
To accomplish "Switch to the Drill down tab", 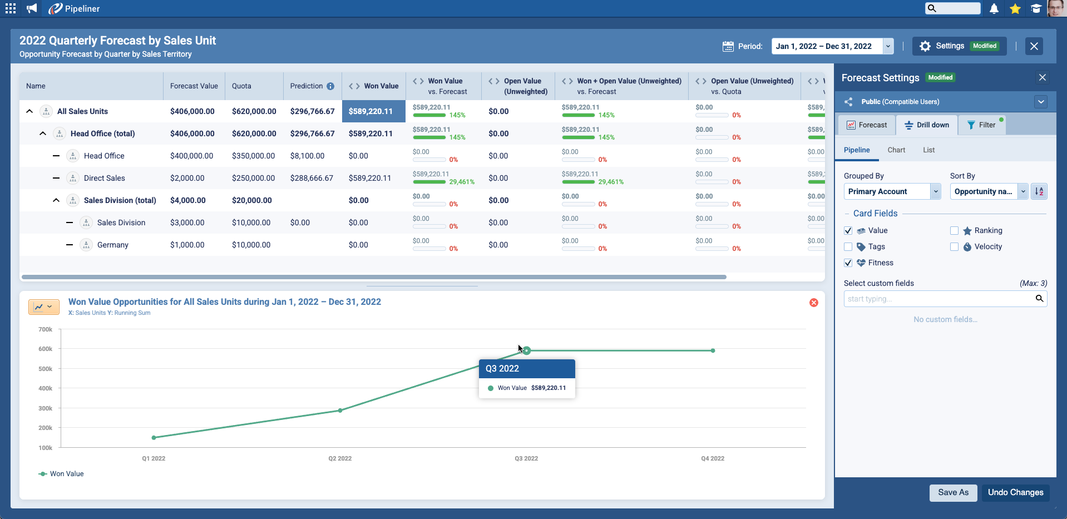I will 927,125.
